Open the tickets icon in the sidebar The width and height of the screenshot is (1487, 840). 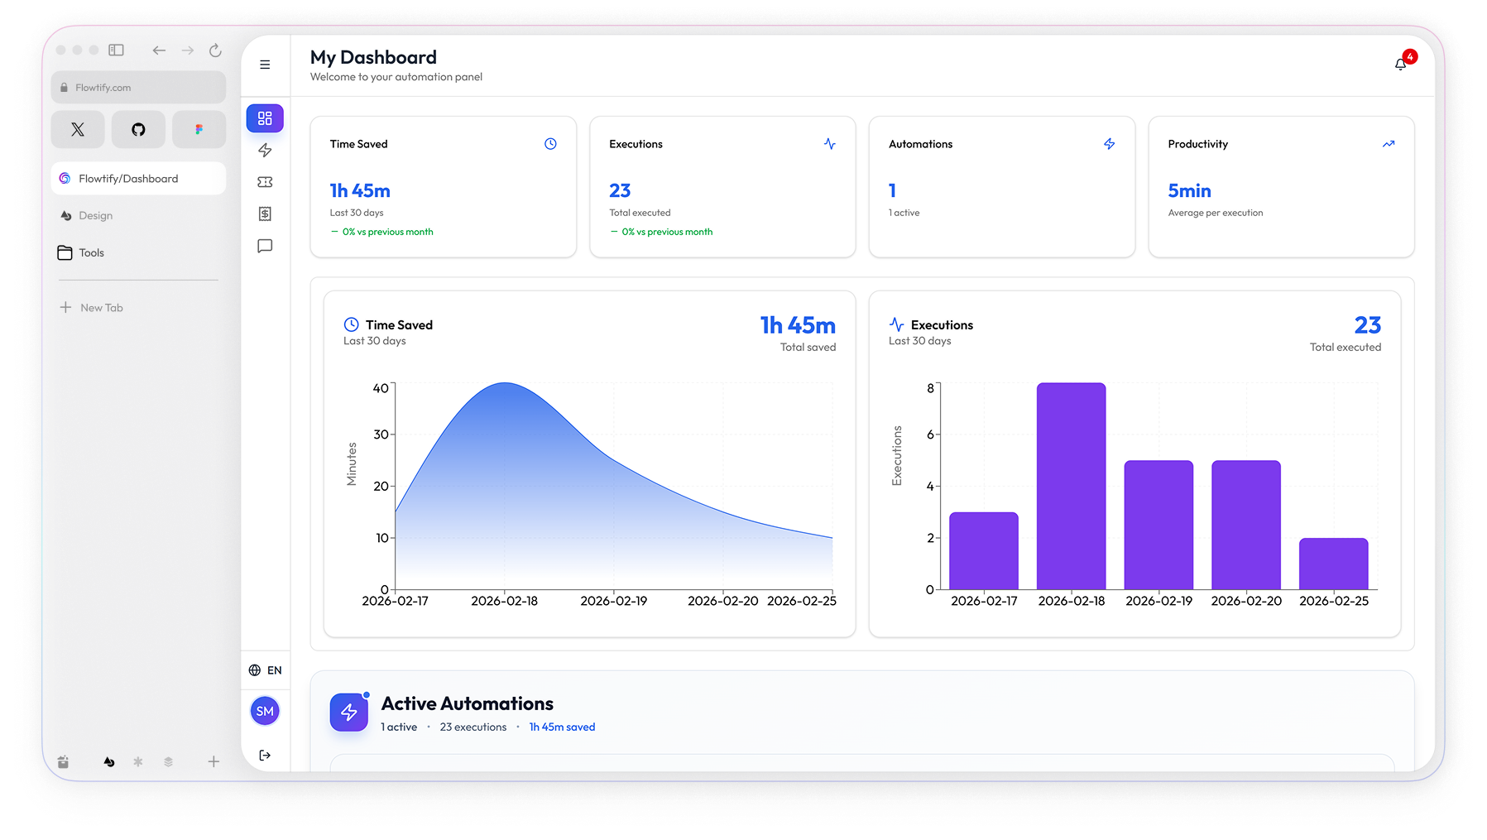265,181
